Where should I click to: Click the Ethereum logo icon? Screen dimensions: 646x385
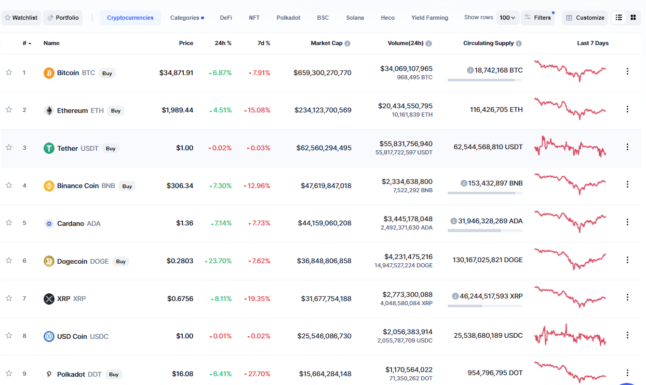tap(49, 110)
